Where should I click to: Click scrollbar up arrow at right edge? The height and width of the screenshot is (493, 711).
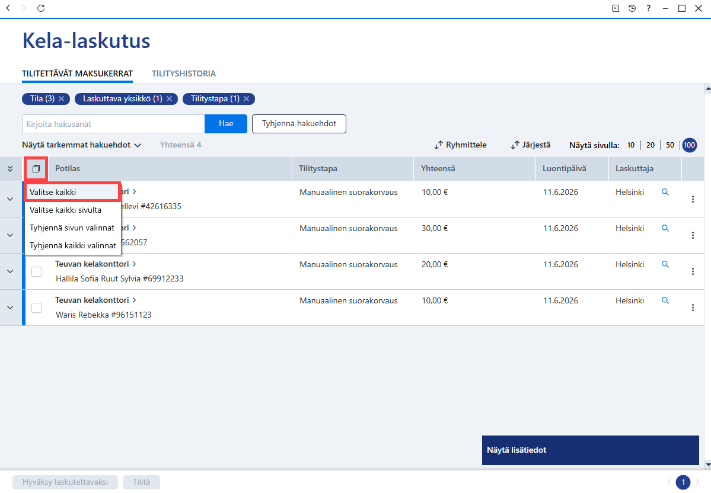[708, 88]
